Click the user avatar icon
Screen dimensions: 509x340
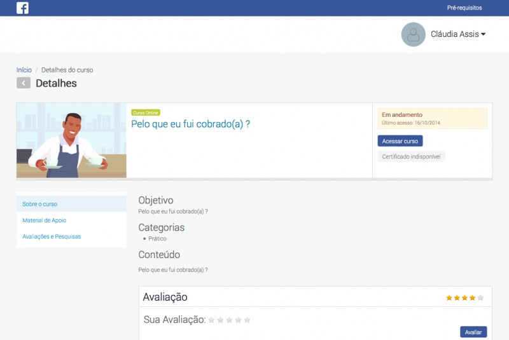pos(413,34)
